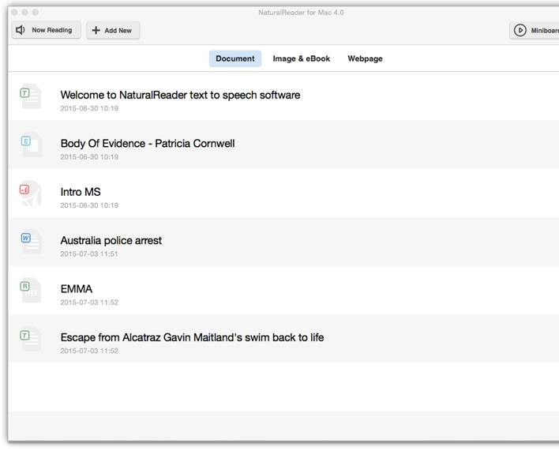Click the Miniboard play circle icon
559x451 pixels.
click(520, 30)
